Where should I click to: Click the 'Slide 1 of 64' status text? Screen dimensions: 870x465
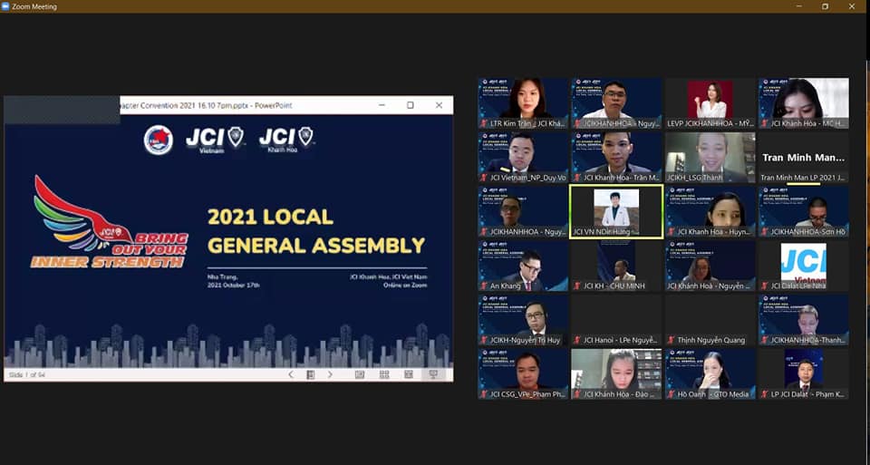pyautogui.click(x=26, y=375)
